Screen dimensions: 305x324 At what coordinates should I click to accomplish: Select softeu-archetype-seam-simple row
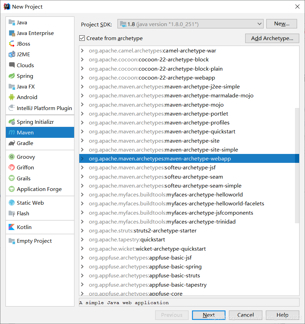(x=189, y=185)
